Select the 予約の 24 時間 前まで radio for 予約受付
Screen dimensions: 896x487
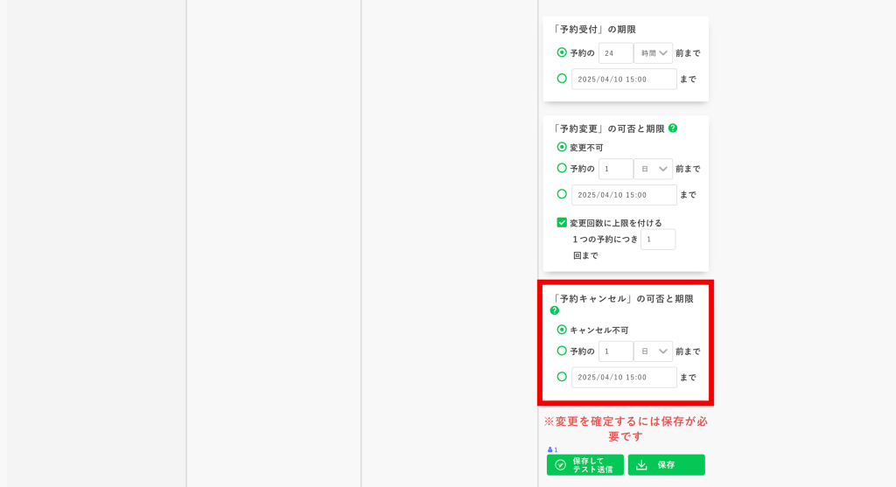tap(562, 52)
